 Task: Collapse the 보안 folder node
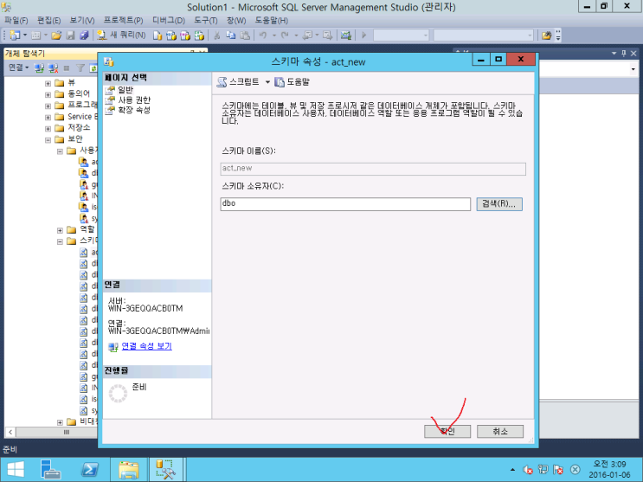(48, 140)
